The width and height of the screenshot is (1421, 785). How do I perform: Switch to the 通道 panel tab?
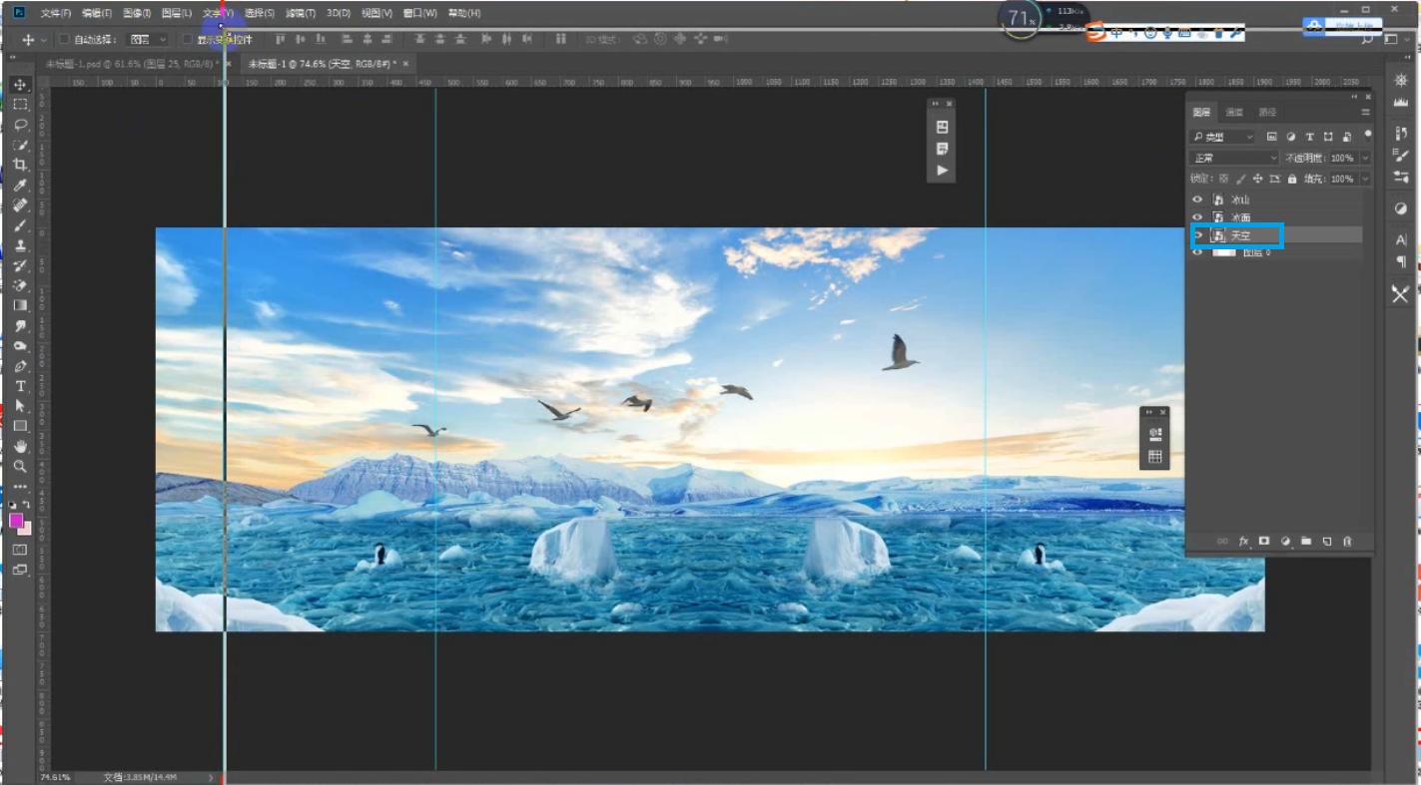click(1233, 111)
